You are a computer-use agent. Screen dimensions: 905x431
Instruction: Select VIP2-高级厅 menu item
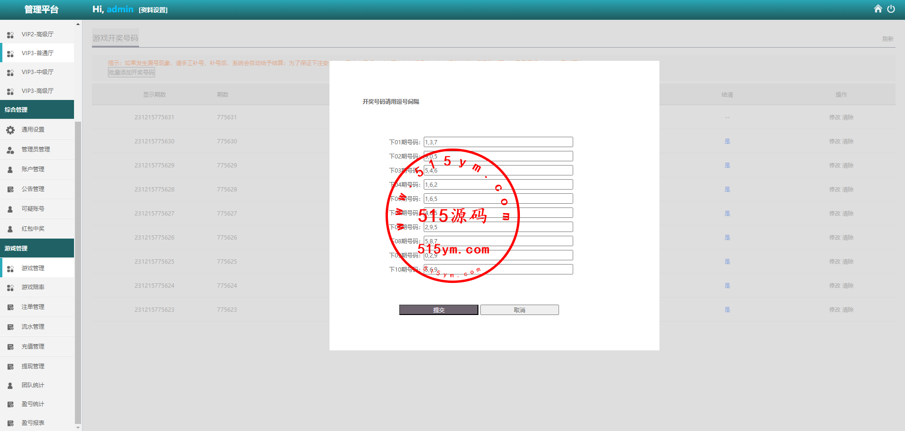coord(38,34)
